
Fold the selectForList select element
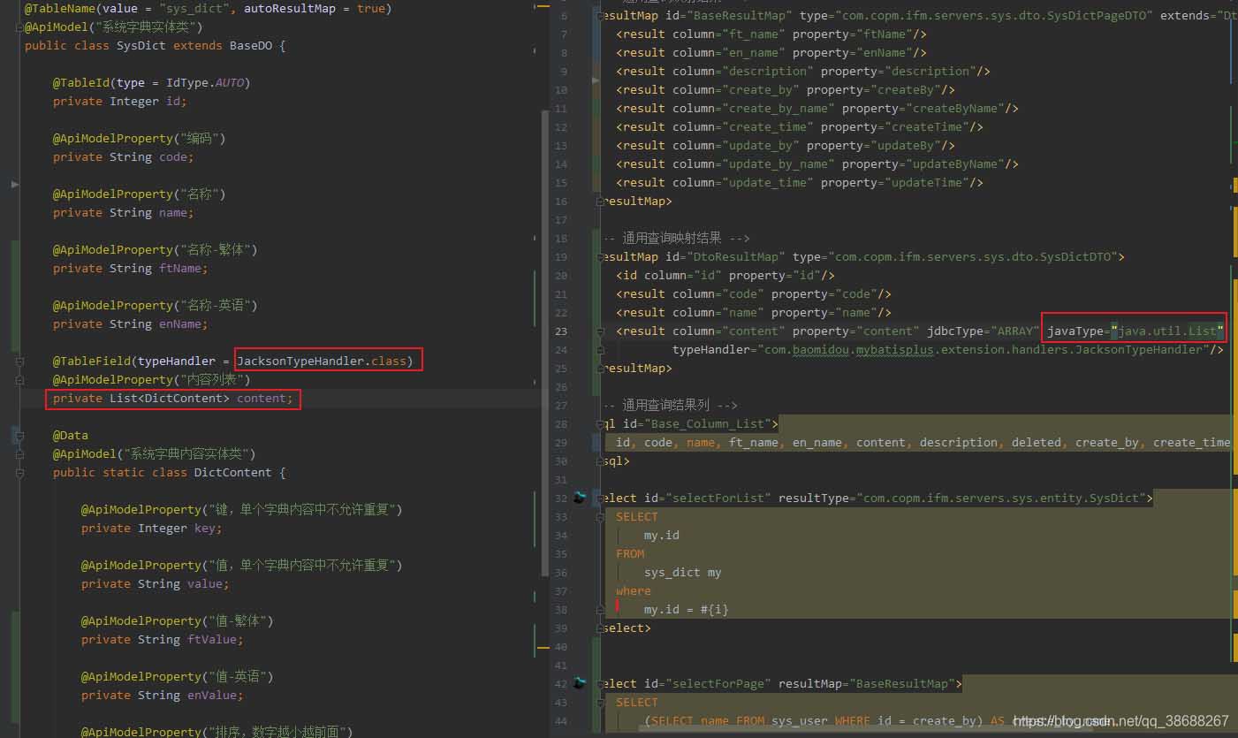click(601, 498)
